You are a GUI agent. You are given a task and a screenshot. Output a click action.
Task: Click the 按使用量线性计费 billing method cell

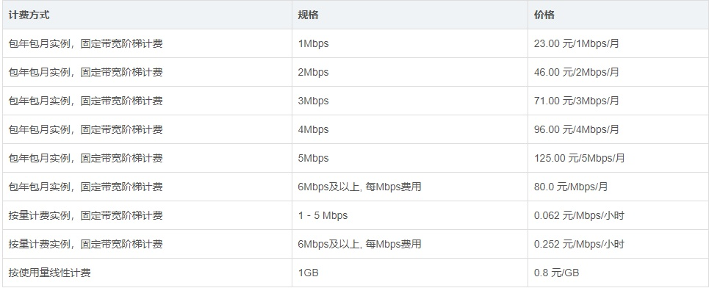point(147,273)
